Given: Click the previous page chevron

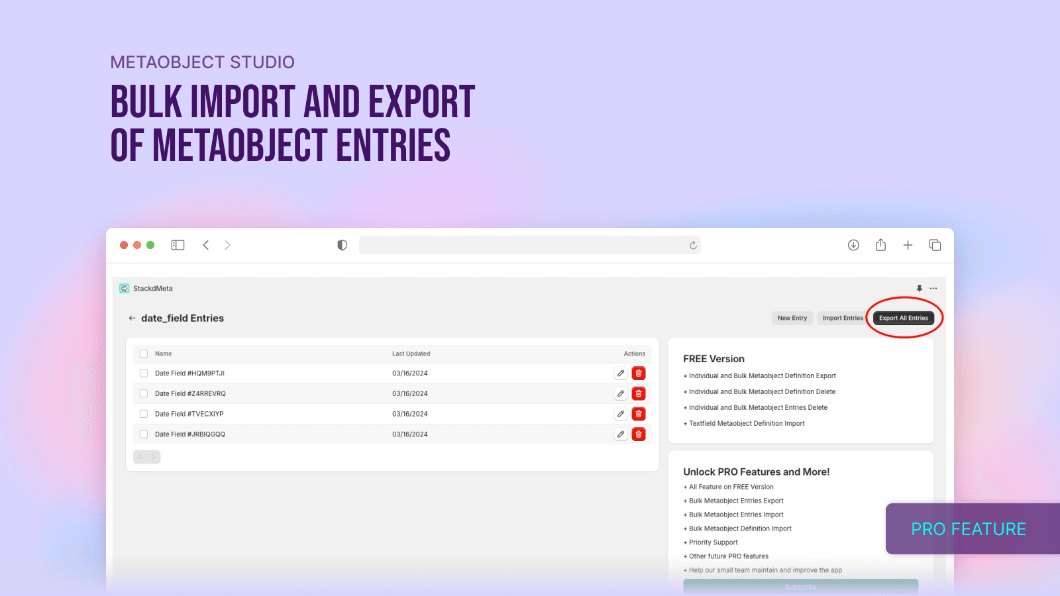Looking at the screenshot, I should 141,457.
